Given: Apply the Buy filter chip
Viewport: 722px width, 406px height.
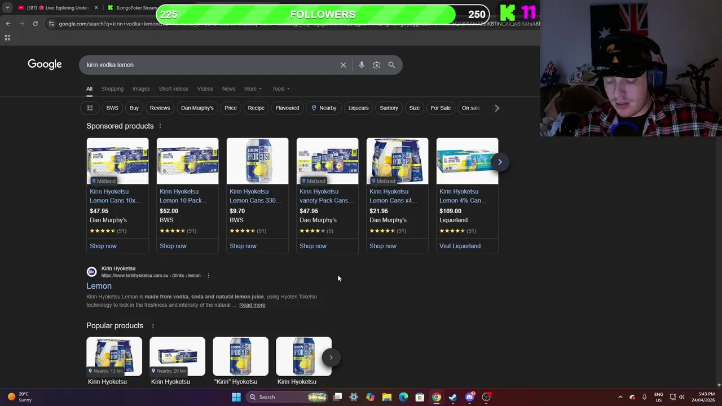Looking at the screenshot, I should (x=134, y=108).
